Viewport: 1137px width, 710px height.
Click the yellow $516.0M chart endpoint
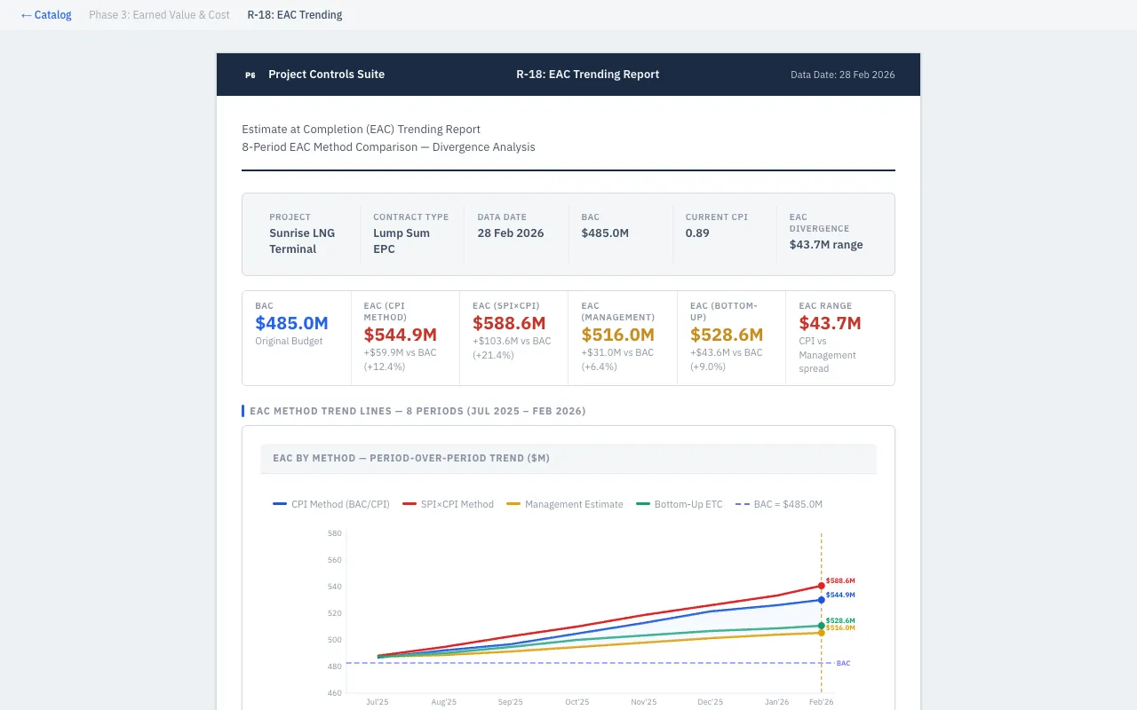(x=821, y=633)
